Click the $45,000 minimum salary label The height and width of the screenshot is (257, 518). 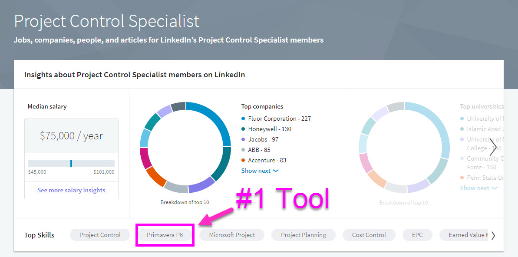point(37,172)
